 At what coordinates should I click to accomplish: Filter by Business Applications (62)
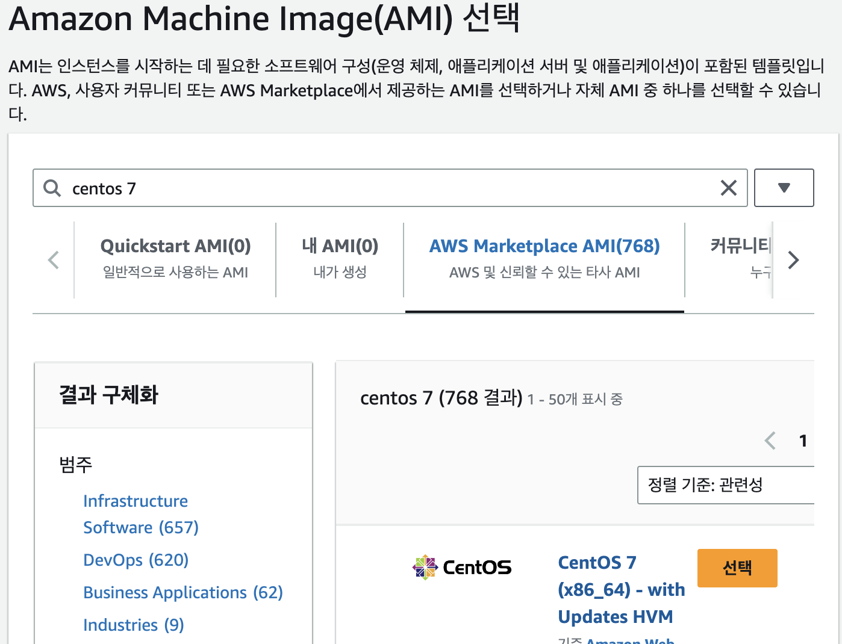183,592
